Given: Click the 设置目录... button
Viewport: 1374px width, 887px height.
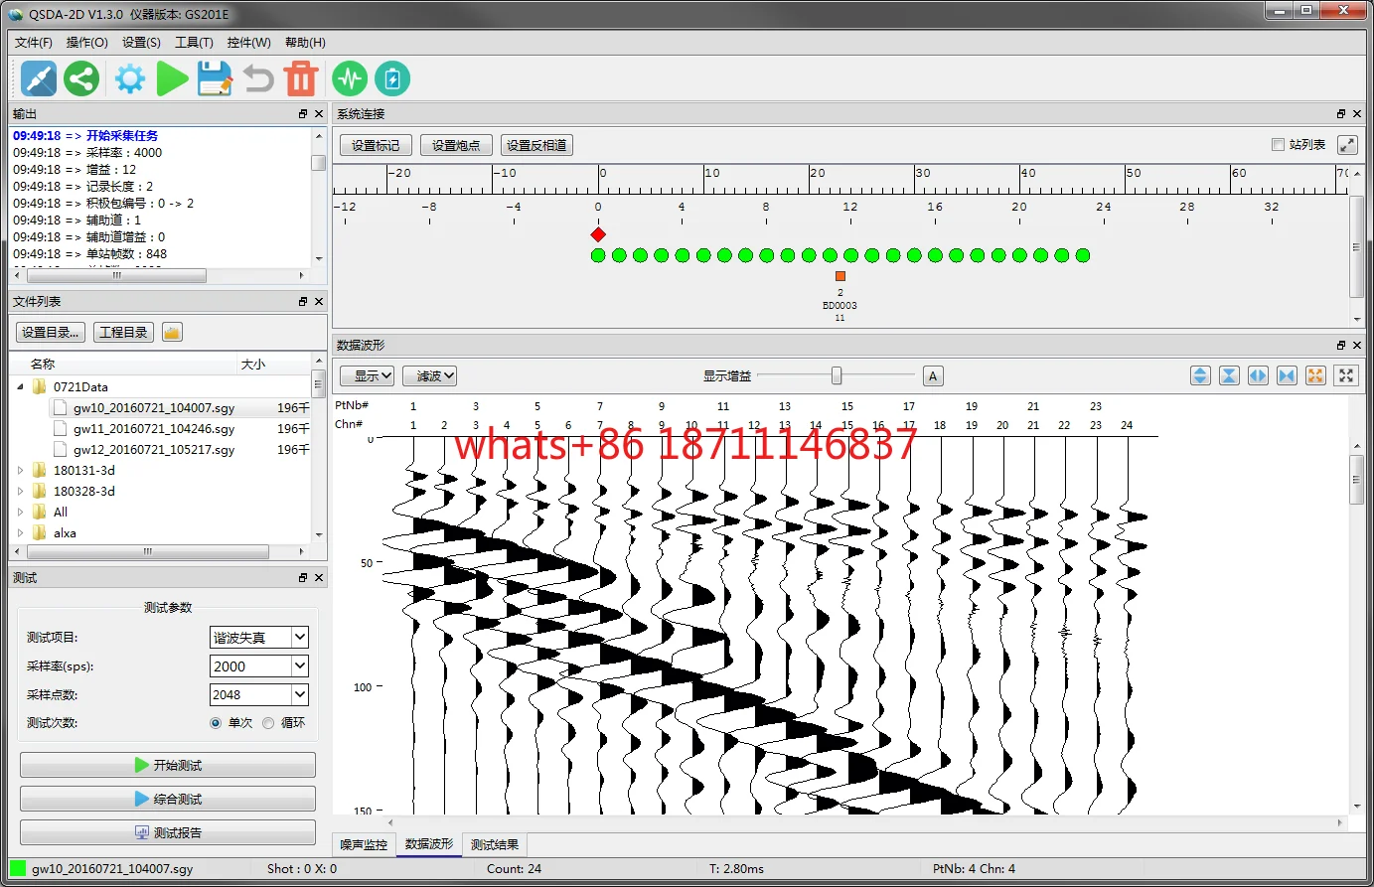Looking at the screenshot, I should click(x=52, y=333).
